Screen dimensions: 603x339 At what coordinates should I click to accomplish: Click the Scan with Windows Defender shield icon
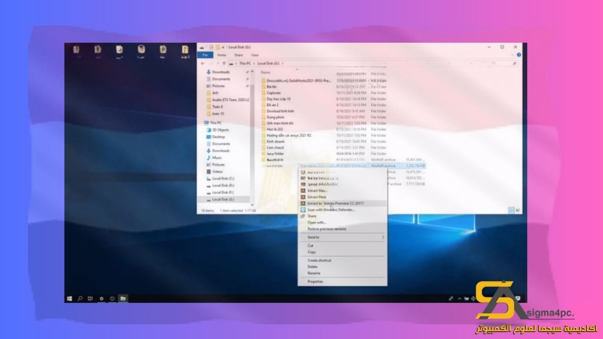click(x=303, y=210)
